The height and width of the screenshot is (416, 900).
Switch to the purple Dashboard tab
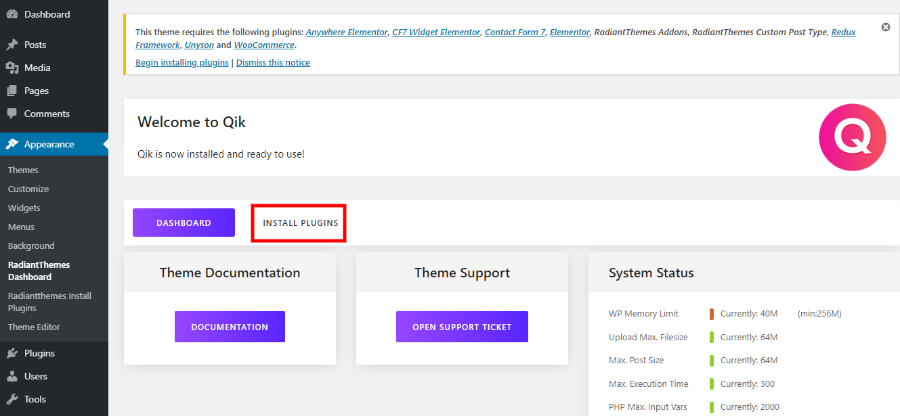tap(184, 223)
